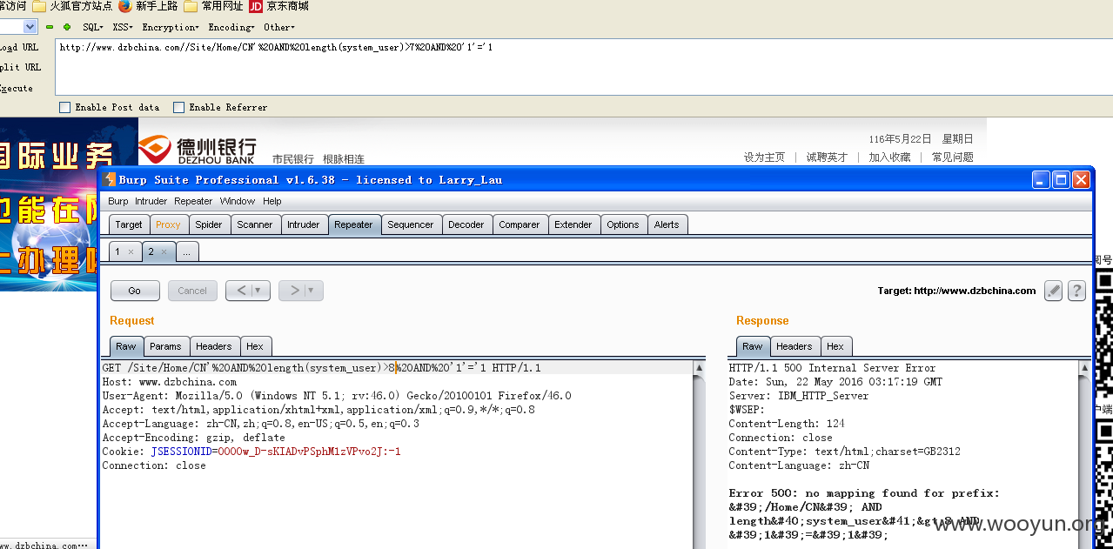
Task: Select Repeater request tab numbered 1
Action: click(x=124, y=251)
